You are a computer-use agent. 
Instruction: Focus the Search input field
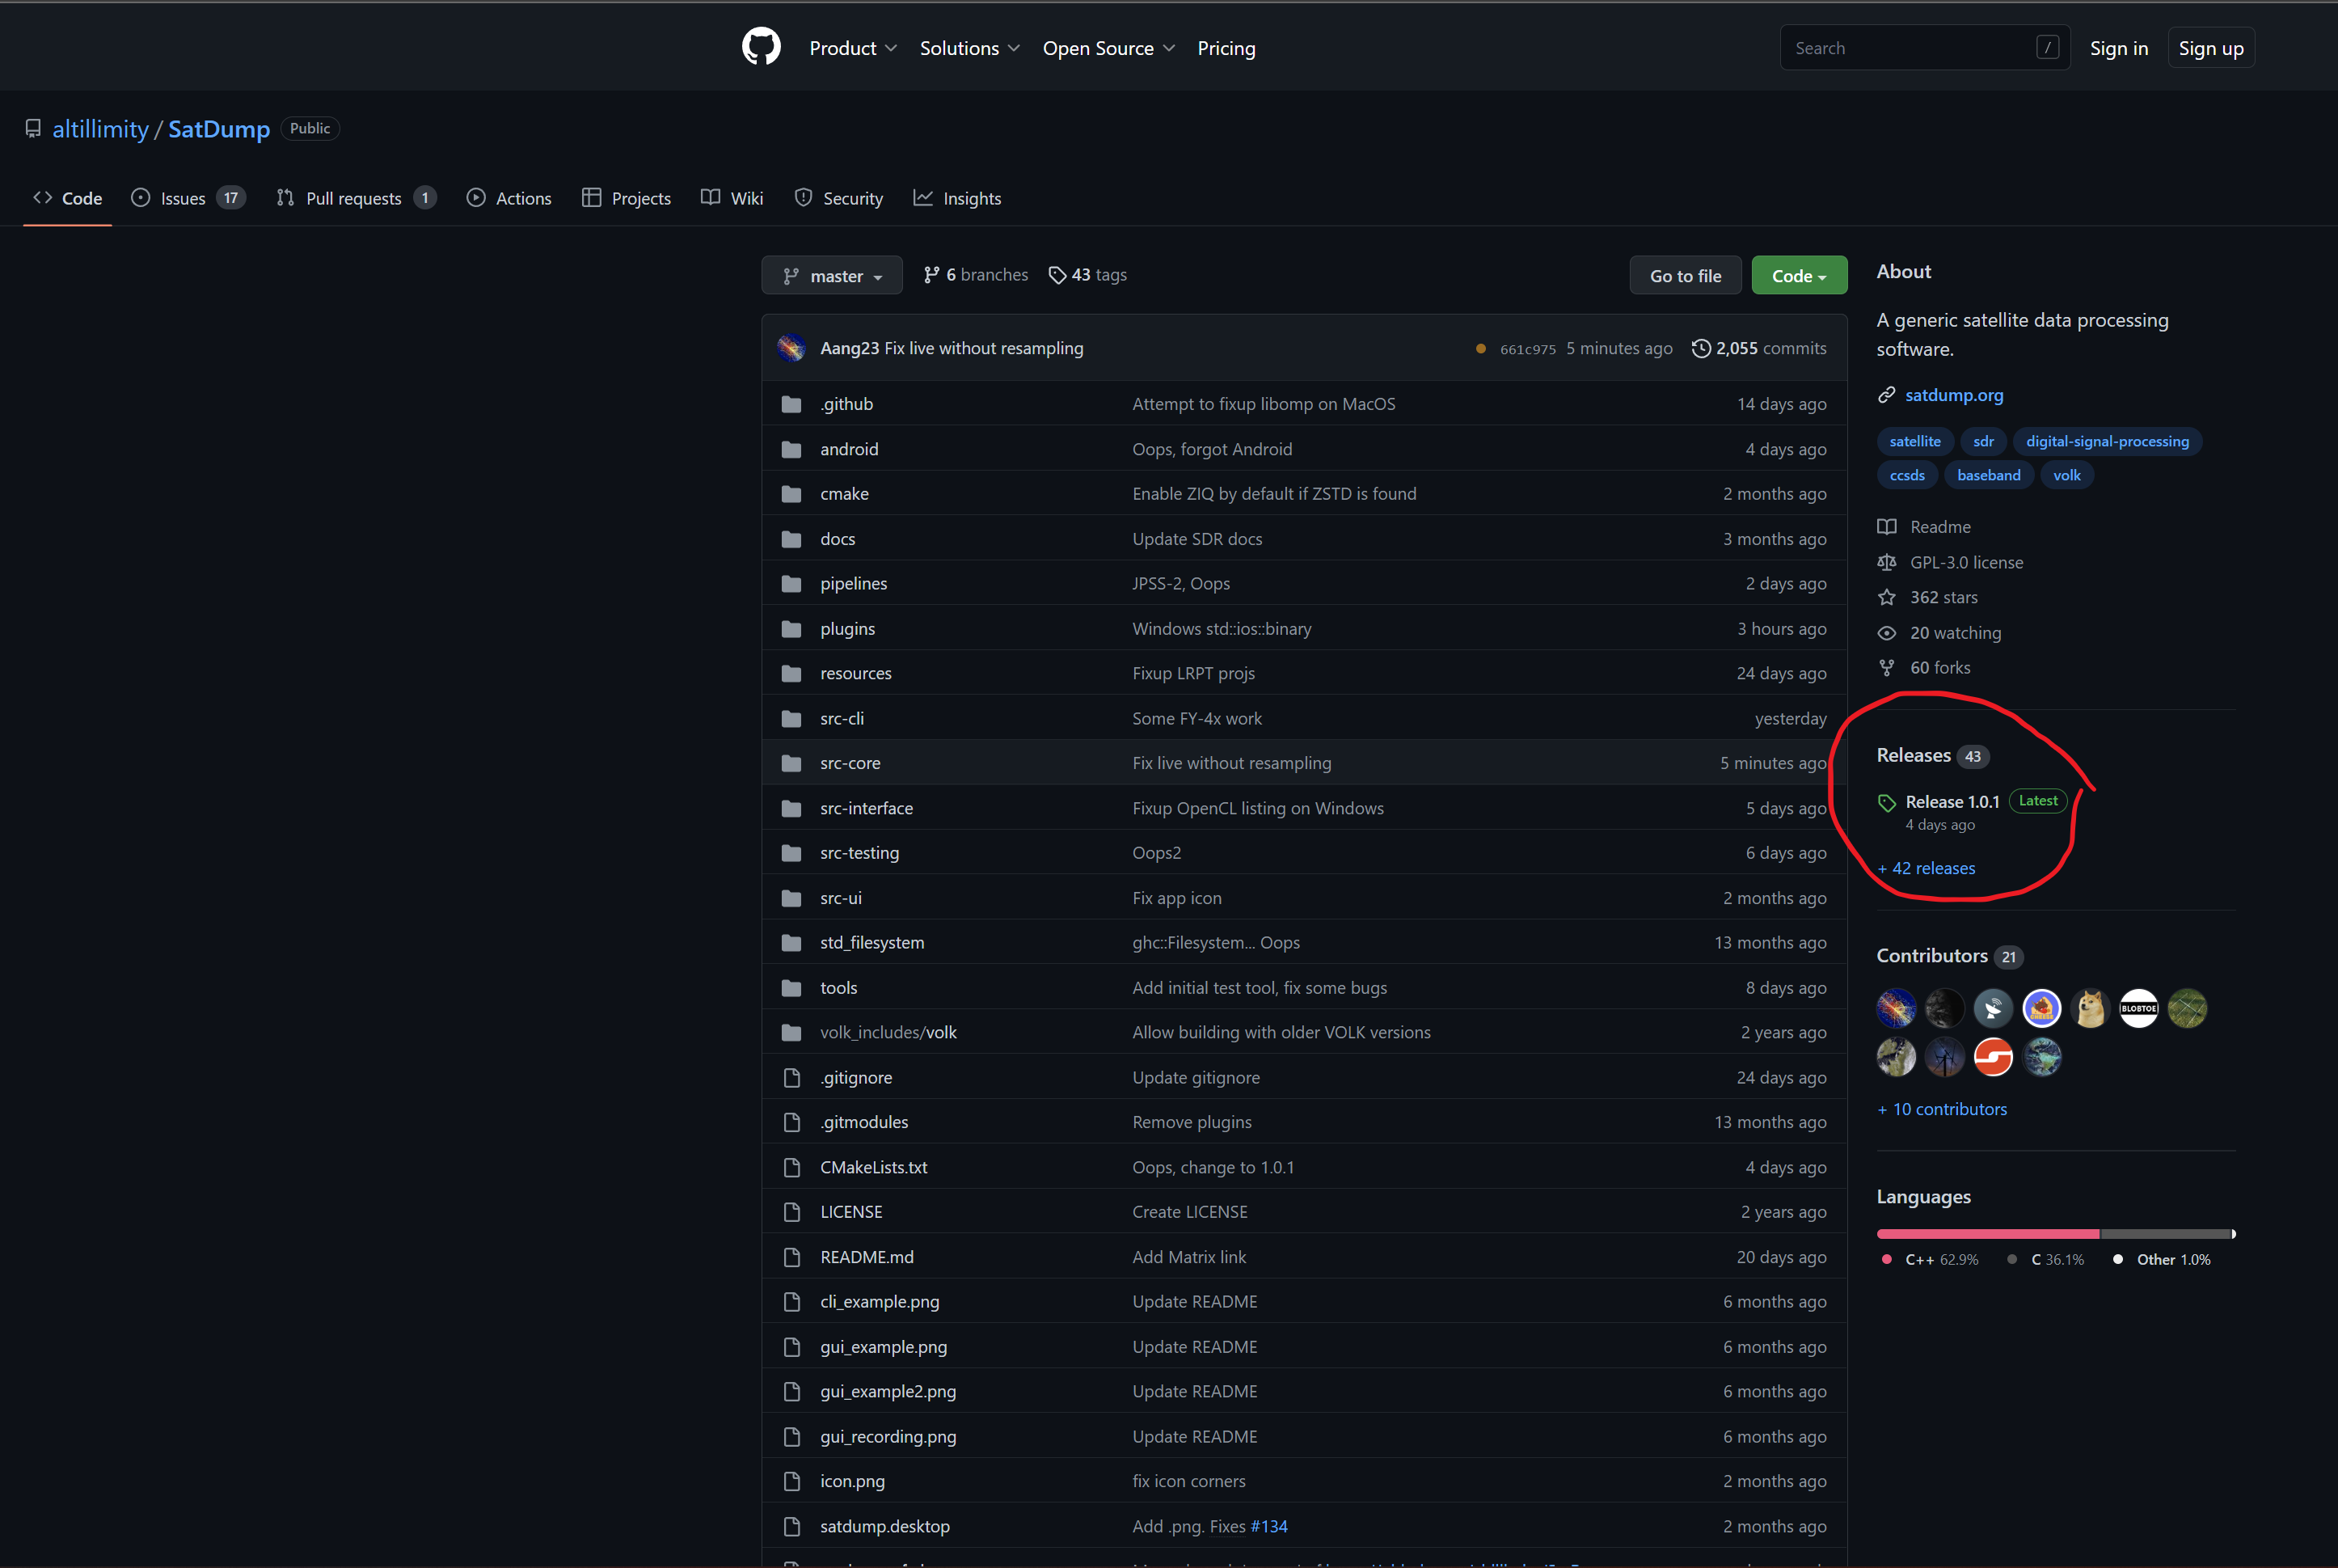pos(1924,48)
